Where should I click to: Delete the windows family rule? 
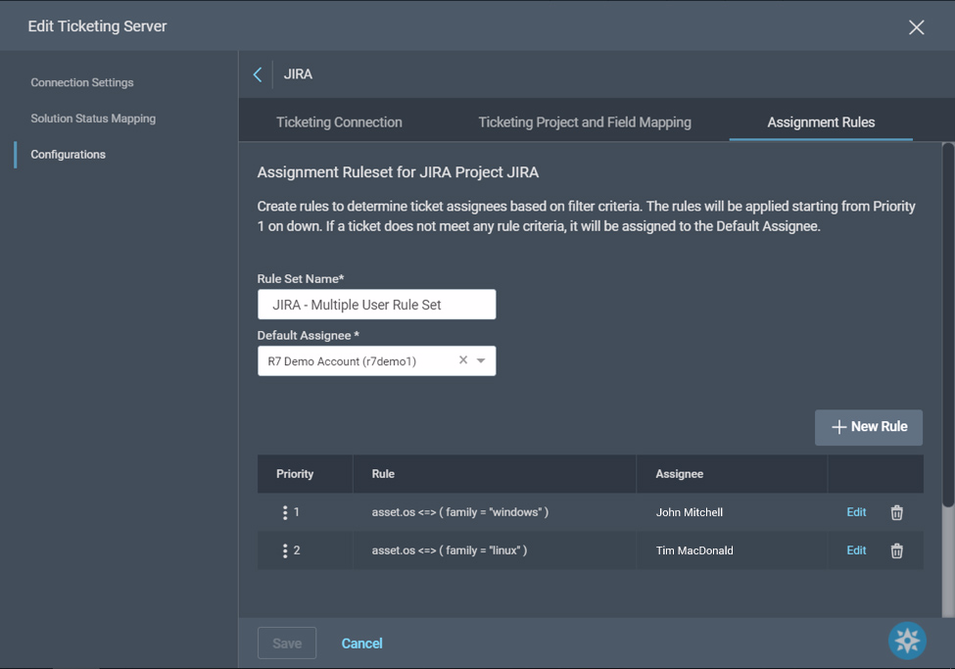click(x=896, y=512)
